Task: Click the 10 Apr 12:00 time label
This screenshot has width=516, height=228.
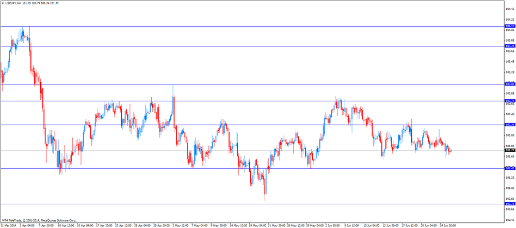Action: (65, 226)
